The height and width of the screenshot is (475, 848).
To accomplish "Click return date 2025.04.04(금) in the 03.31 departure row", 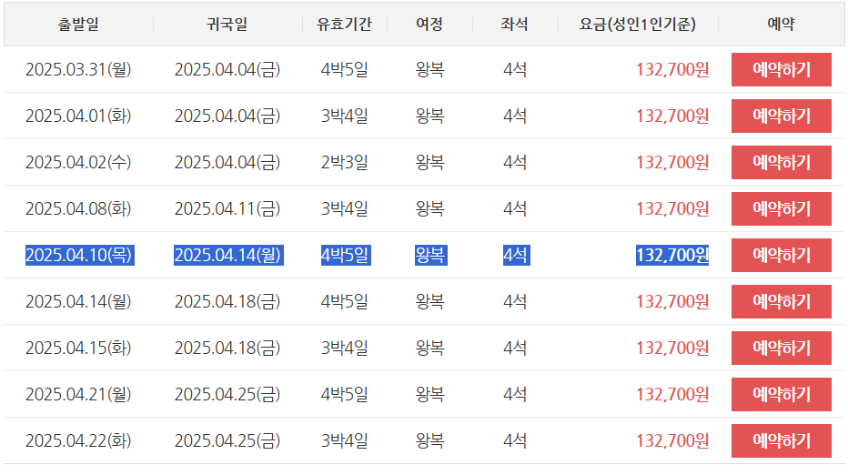I will pos(227,69).
